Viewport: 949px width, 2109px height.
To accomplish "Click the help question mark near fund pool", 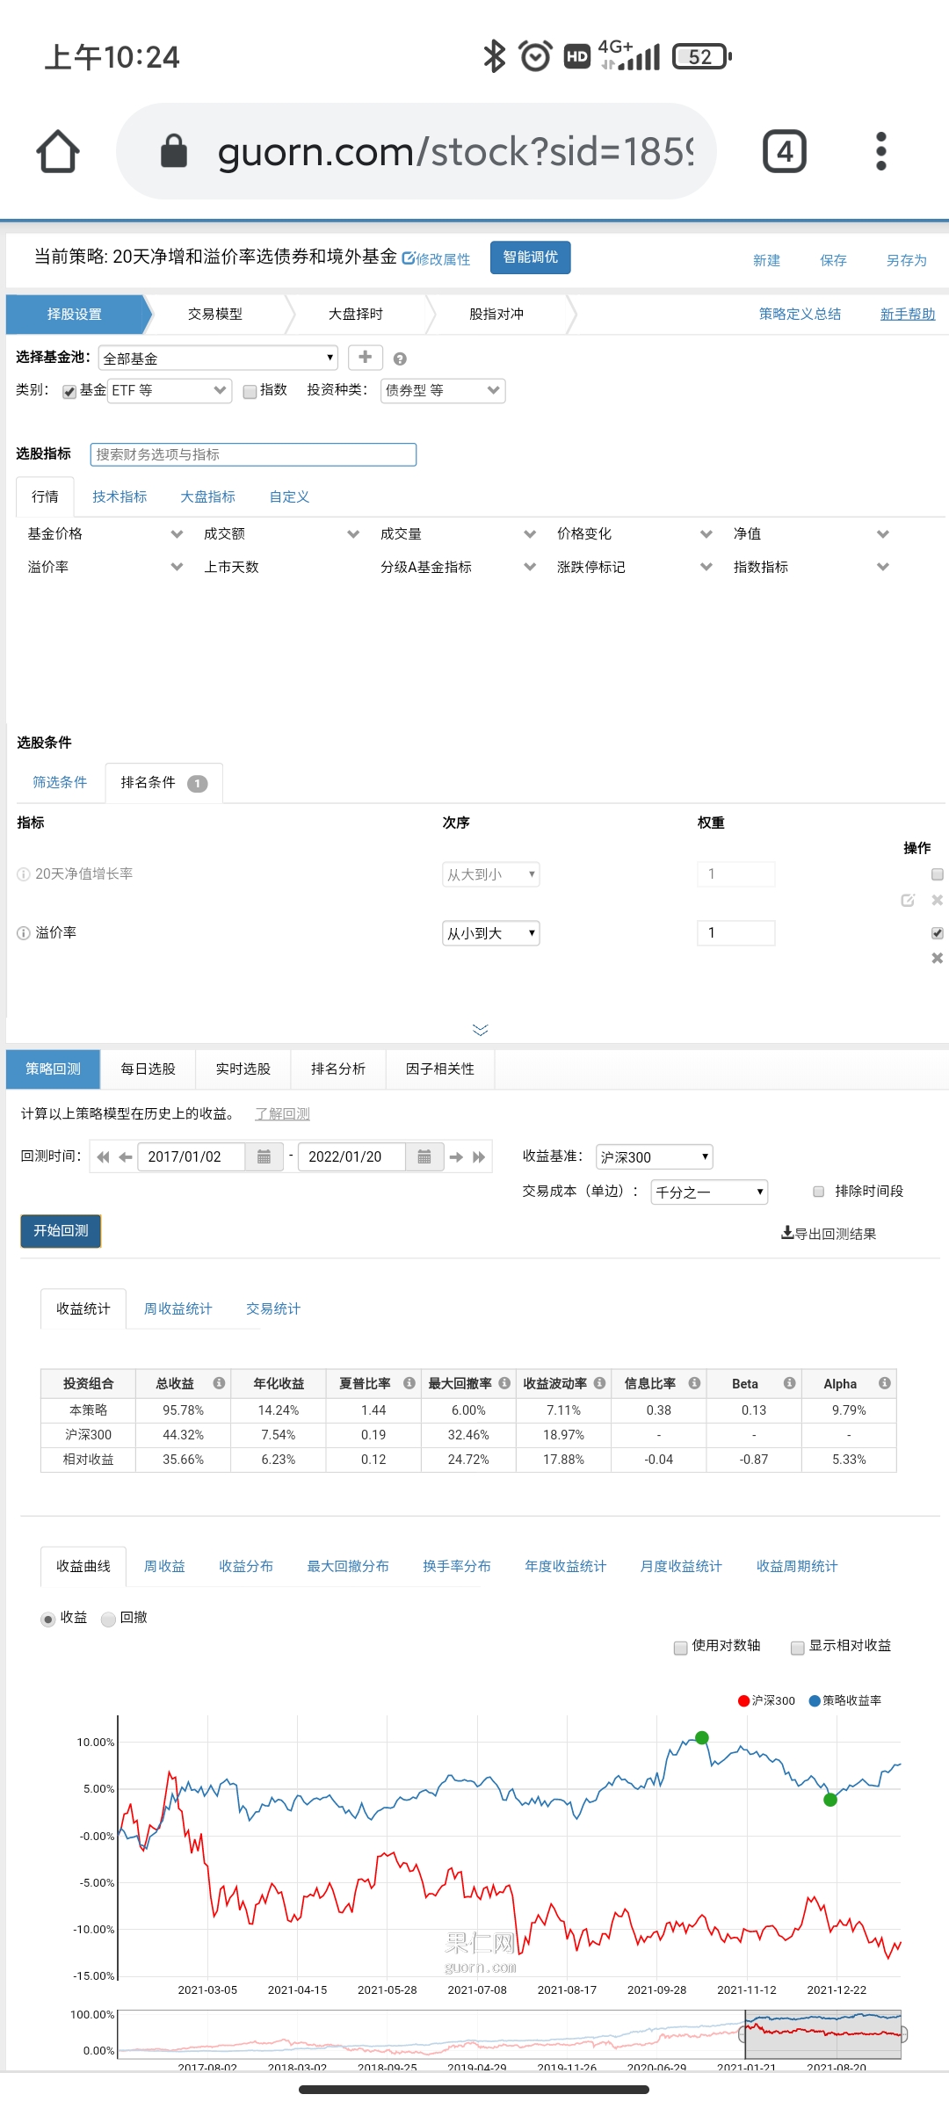I will (400, 359).
